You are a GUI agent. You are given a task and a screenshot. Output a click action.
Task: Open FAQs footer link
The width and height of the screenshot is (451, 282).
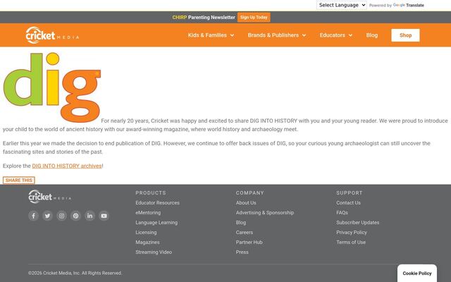(342, 213)
